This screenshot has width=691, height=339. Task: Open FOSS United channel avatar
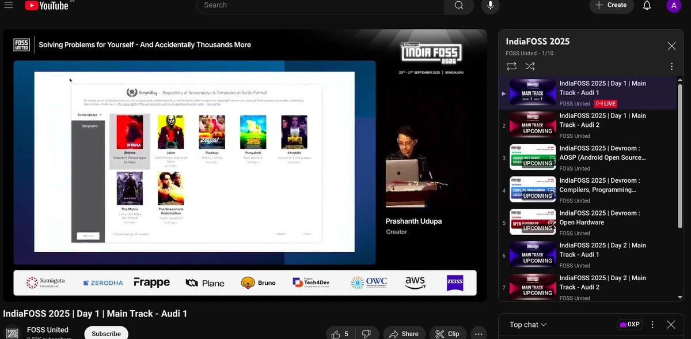12,333
